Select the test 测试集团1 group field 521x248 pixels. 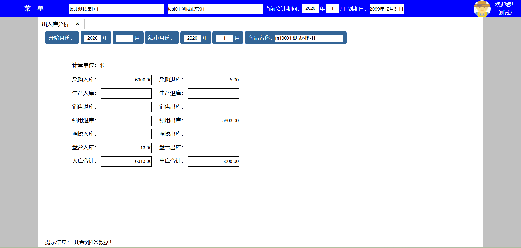[x=117, y=9]
